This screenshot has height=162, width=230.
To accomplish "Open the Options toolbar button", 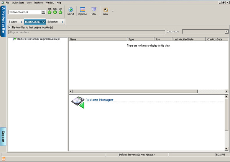I will [x=82, y=11].
